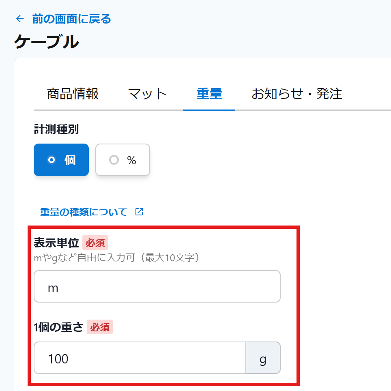This screenshot has width=391, height=391.
Task: Click the 表示単位 field label
Action: (x=56, y=243)
